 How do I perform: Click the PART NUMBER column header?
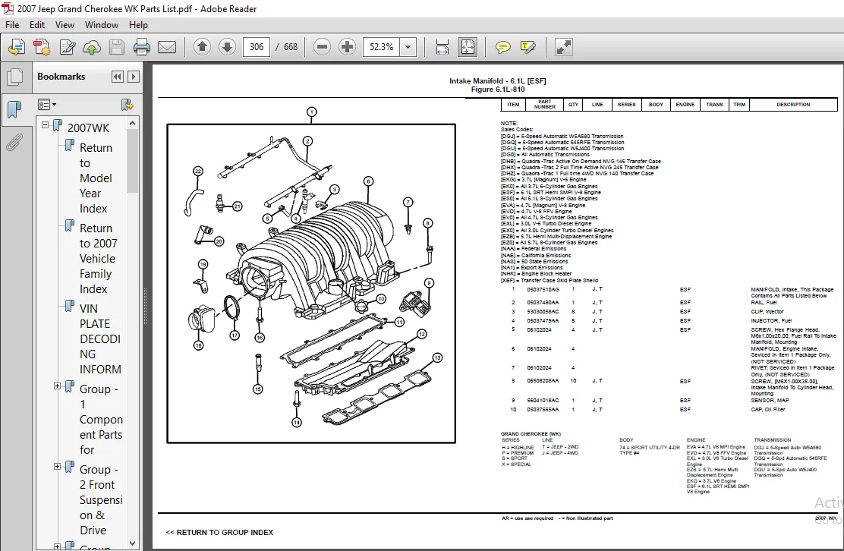tap(545, 105)
